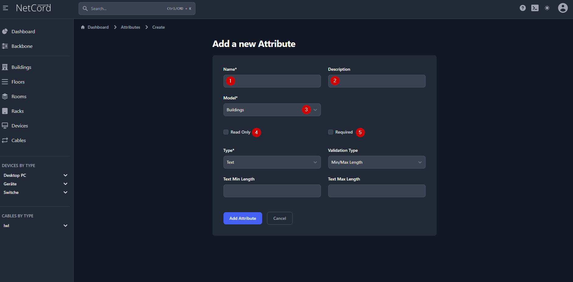Open the user profile avatar icon
This screenshot has width=573, height=282.
click(563, 8)
